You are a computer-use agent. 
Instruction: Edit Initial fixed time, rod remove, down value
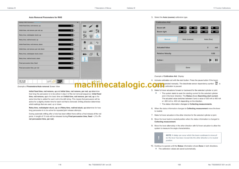click(66, 45)
